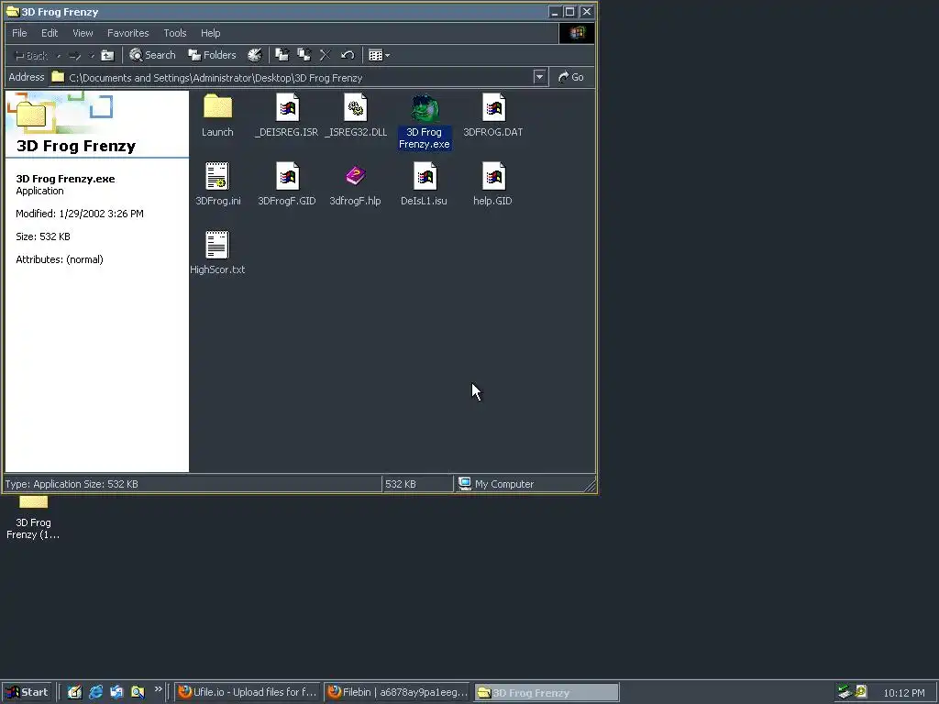939x704 pixels.
Task: Click the Outlook Express Quick Launch icon
Action: 116,692
